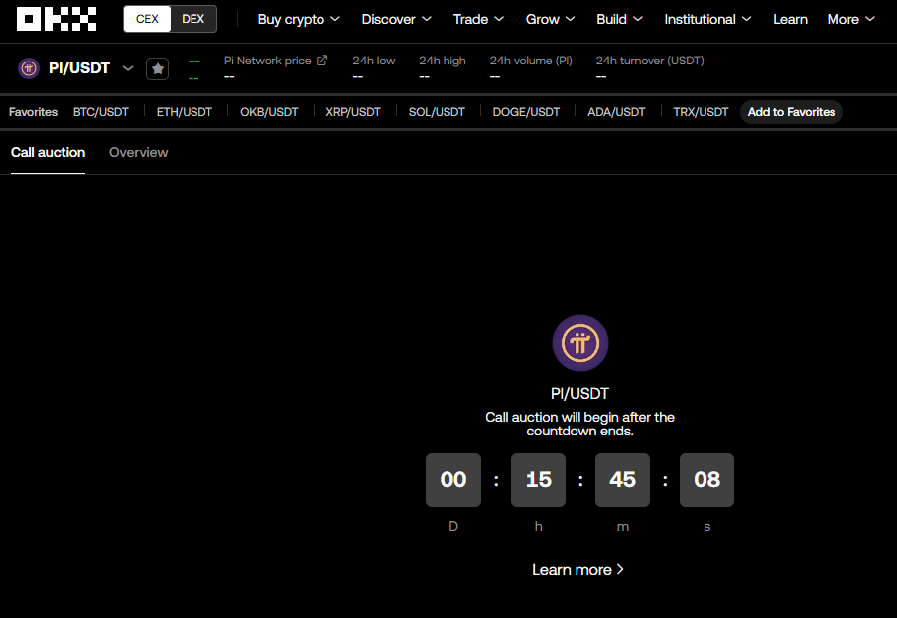The image size is (897, 618).
Task: Select SOL/USDT from the pairs bar
Action: pyautogui.click(x=437, y=112)
